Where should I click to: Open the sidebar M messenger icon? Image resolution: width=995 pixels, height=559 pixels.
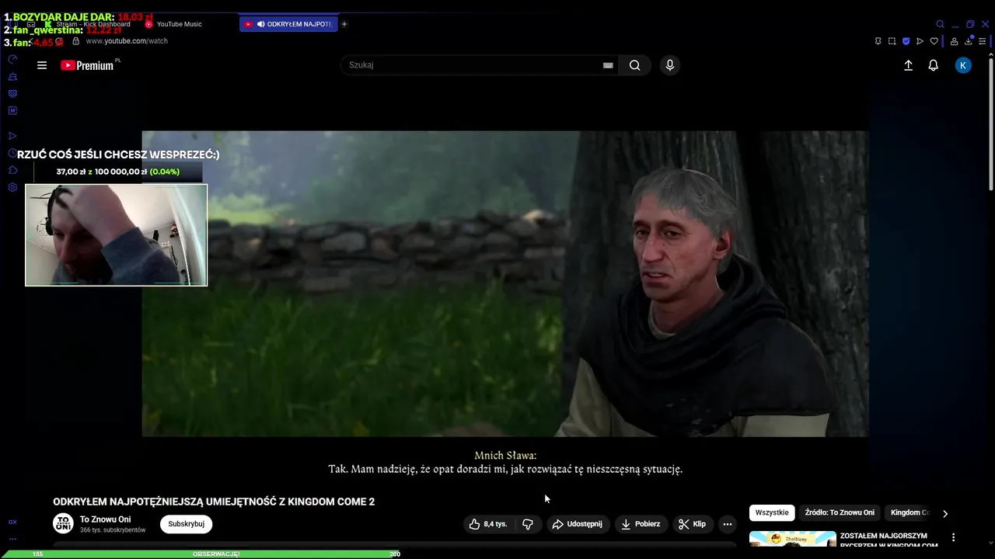[x=12, y=110]
